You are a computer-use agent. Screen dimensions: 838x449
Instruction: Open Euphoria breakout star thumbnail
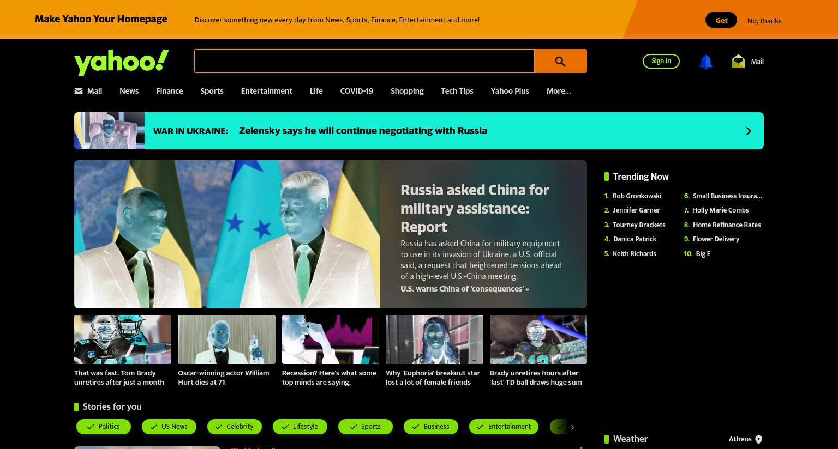434,339
